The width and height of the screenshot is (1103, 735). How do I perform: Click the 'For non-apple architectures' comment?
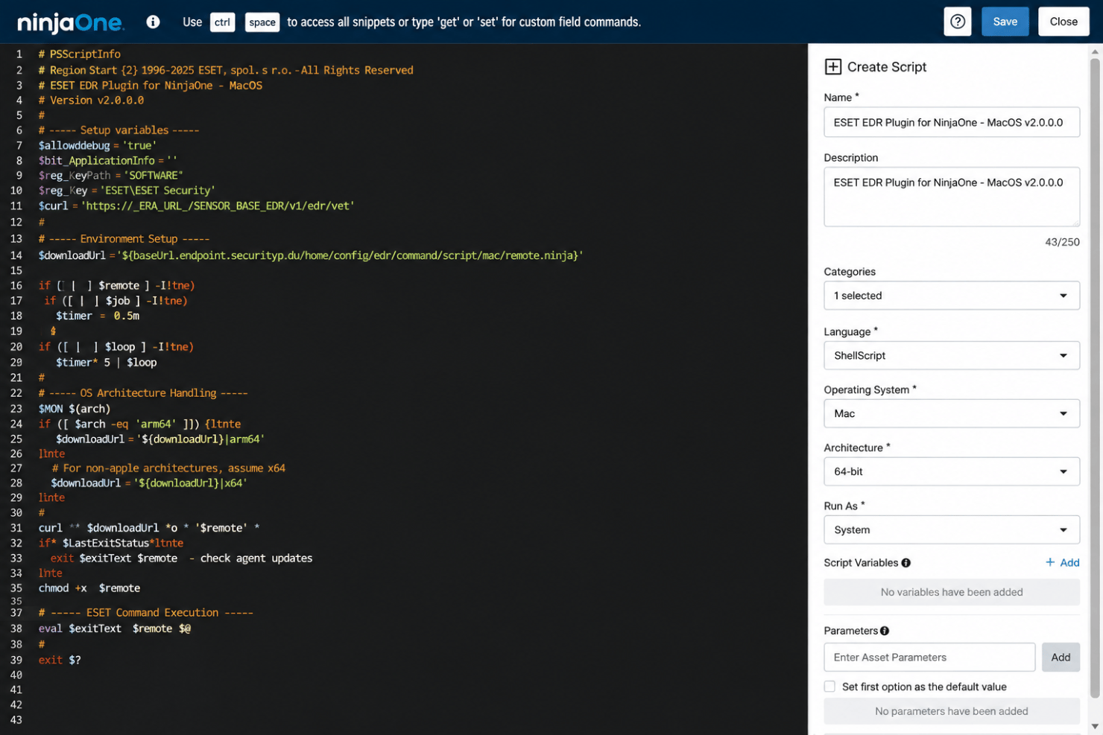(x=168, y=468)
